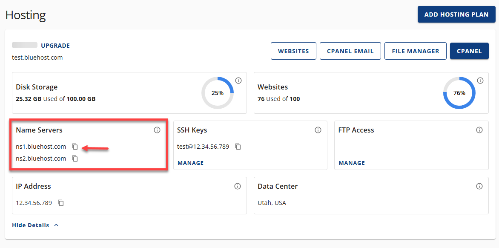The width and height of the screenshot is (499, 248).
Task: Launch the File Manager
Action: click(x=415, y=51)
